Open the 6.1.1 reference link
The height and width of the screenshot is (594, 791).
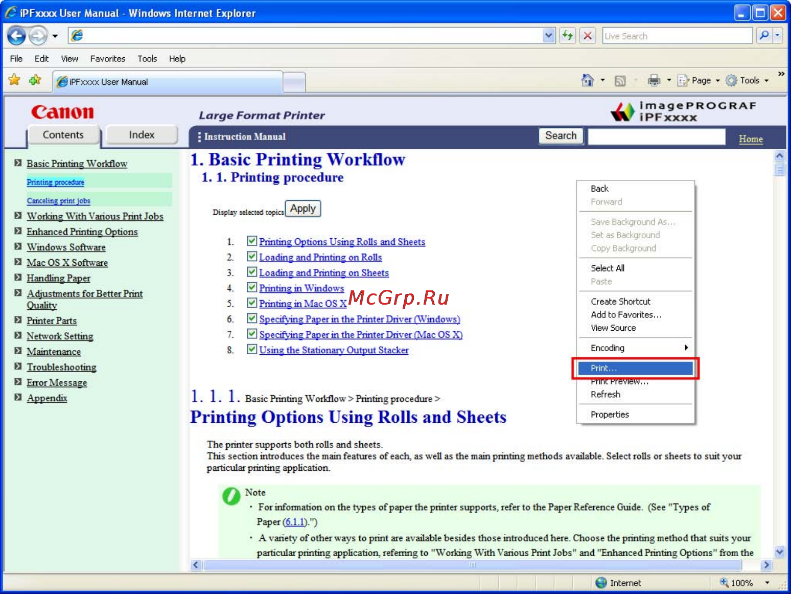[x=295, y=522]
